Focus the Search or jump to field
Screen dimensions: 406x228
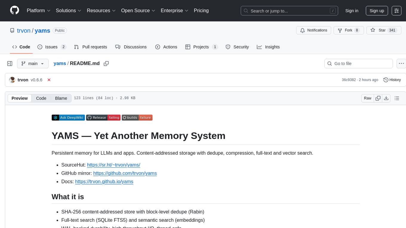click(289, 11)
